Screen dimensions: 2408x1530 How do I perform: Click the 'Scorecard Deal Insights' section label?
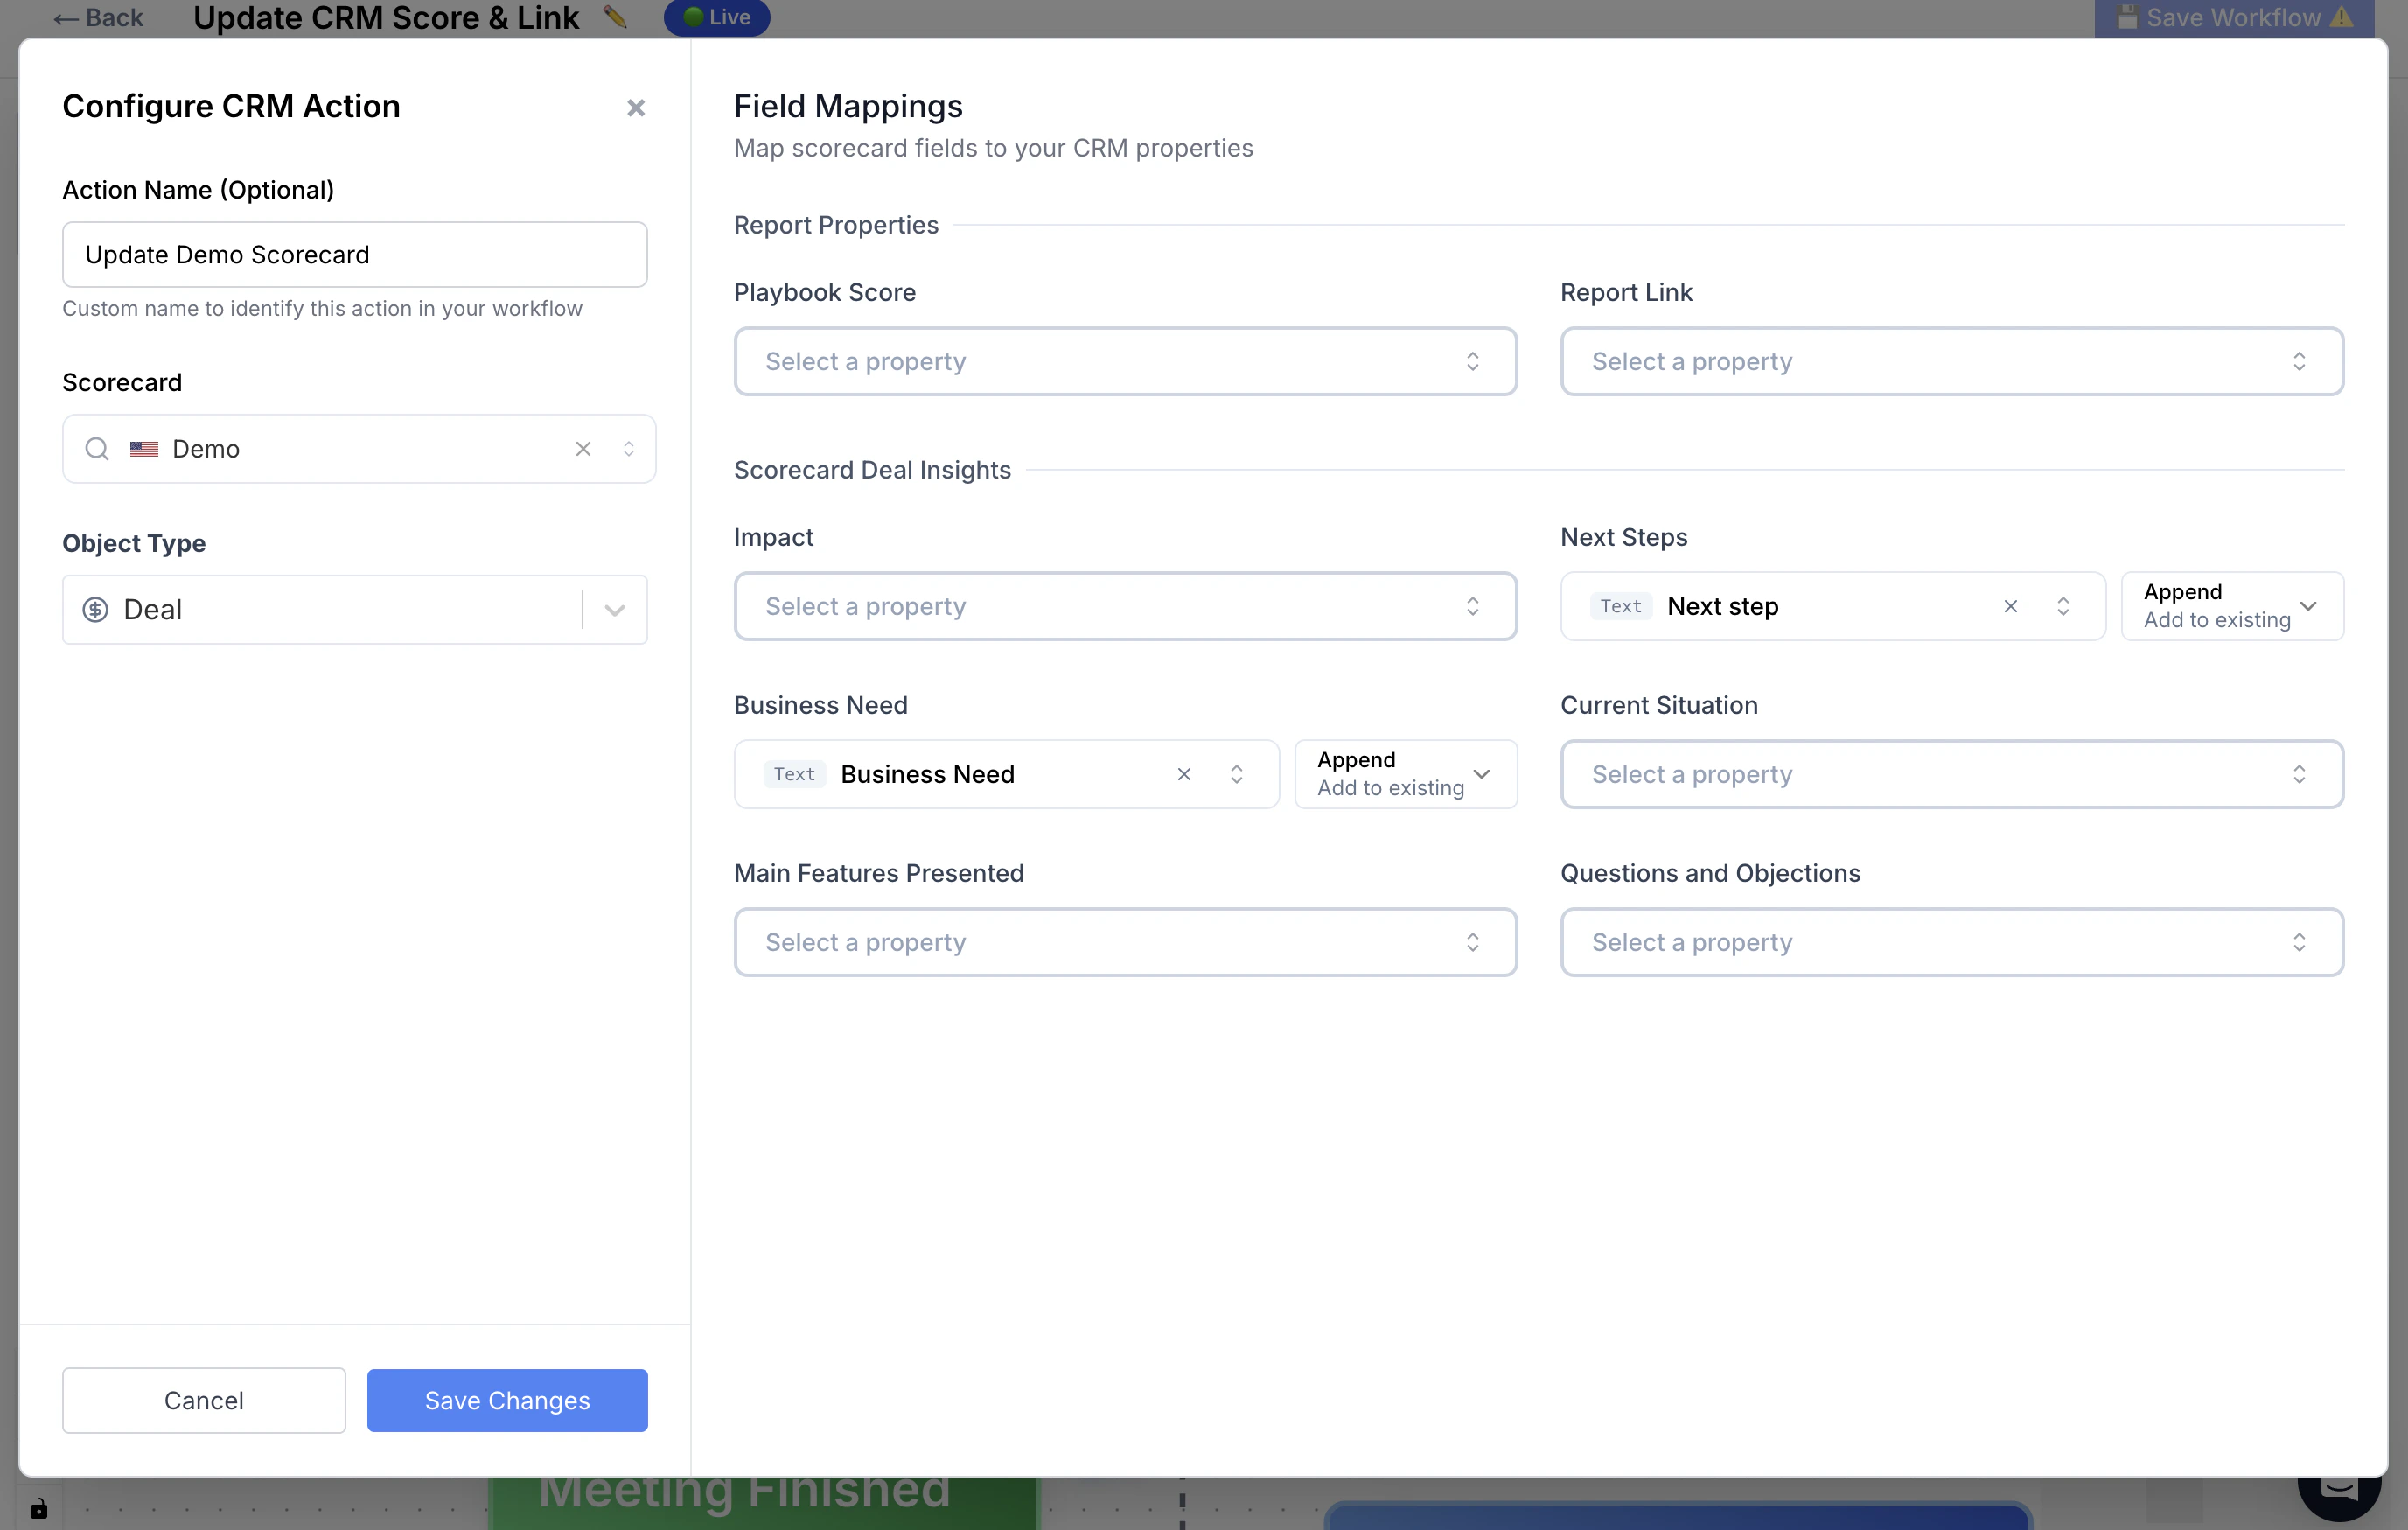coord(872,470)
